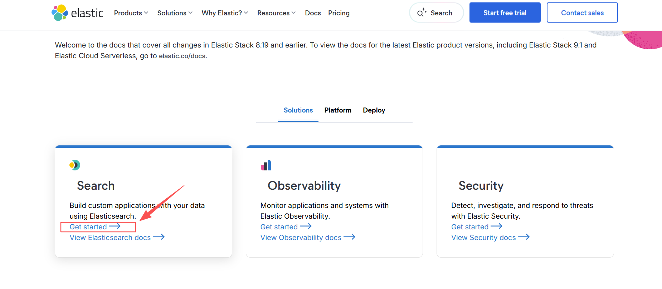Click the Start free trial button
This screenshot has width=662, height=289.
[505, 13]
